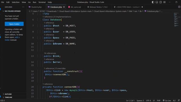This screenshot has height=102, width=181.
Task: Click '1 reference | 0 implementations' code lens
Action: 57,17
